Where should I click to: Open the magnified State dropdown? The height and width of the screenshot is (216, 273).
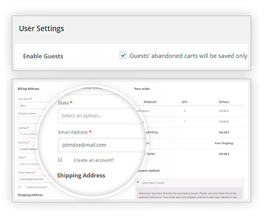coord(101,116)
